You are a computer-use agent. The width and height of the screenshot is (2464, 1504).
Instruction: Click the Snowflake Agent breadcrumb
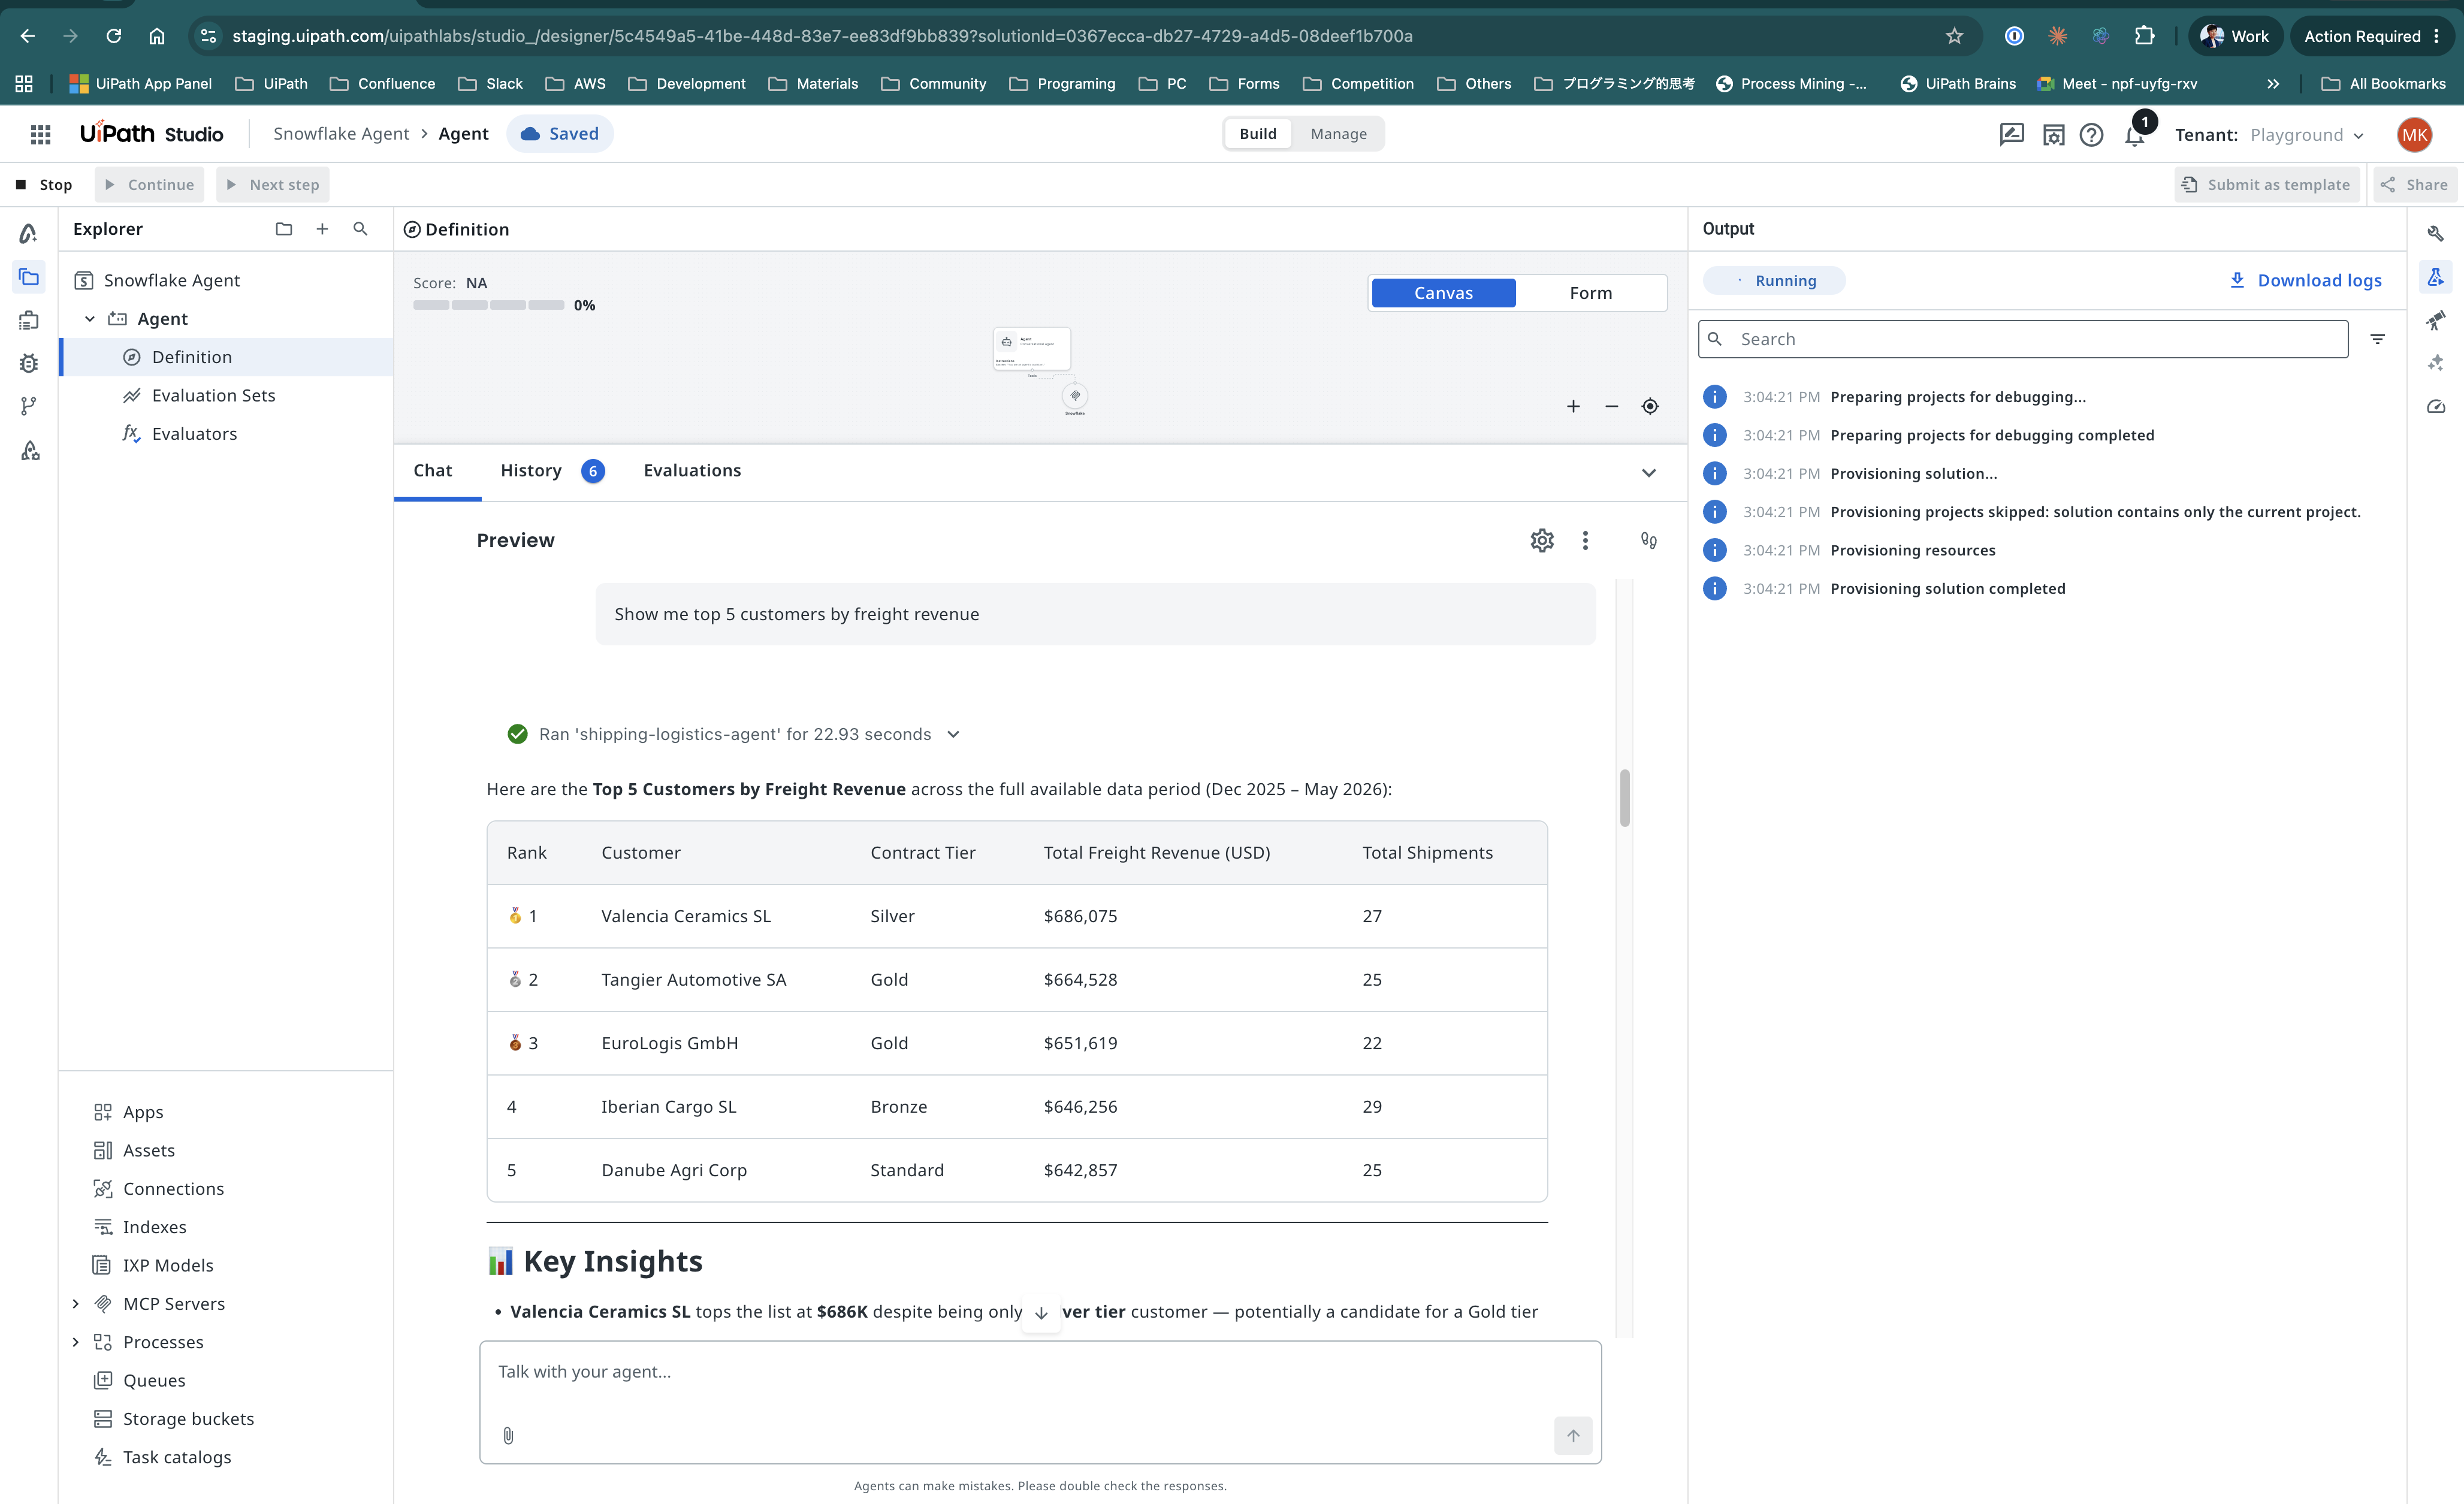click(341, 134)
